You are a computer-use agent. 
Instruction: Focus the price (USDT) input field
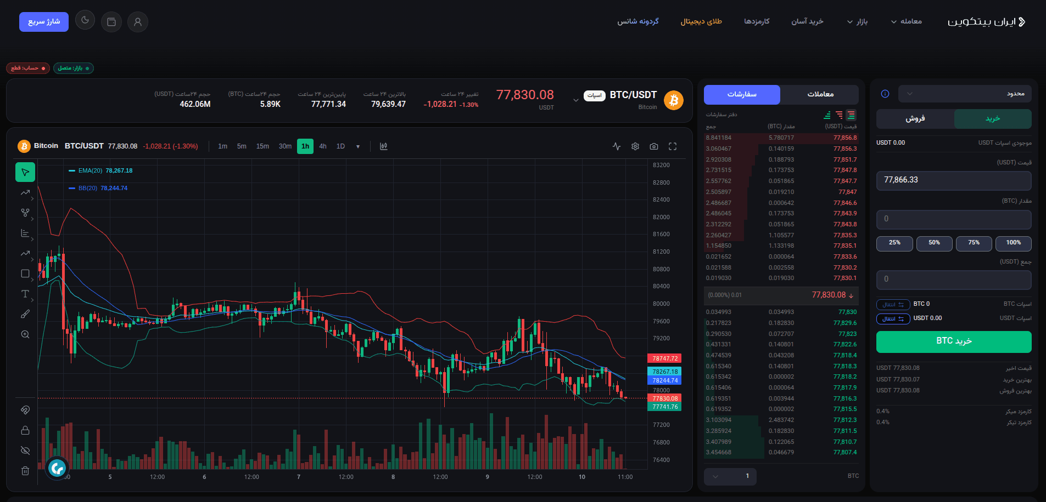pyautogui.click(x=954, y=180)
